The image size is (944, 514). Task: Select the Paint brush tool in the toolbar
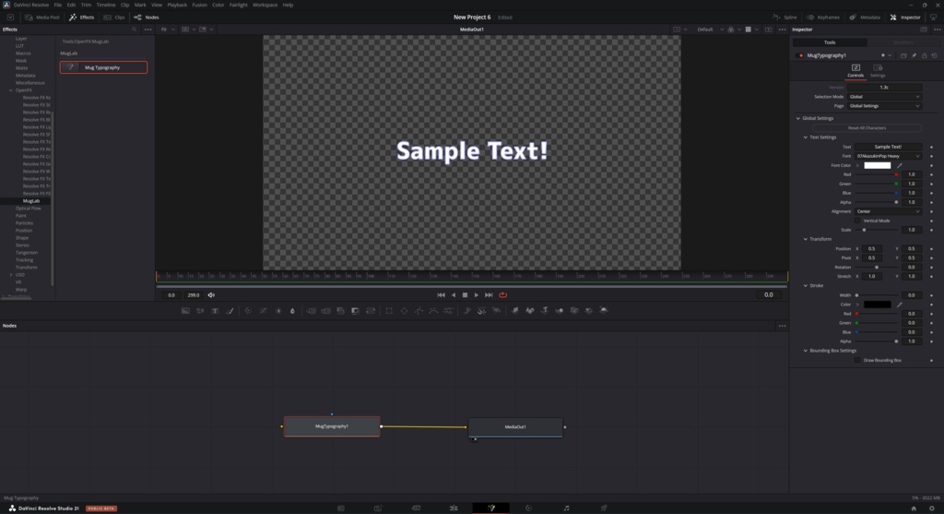click(x=230, y=311)
